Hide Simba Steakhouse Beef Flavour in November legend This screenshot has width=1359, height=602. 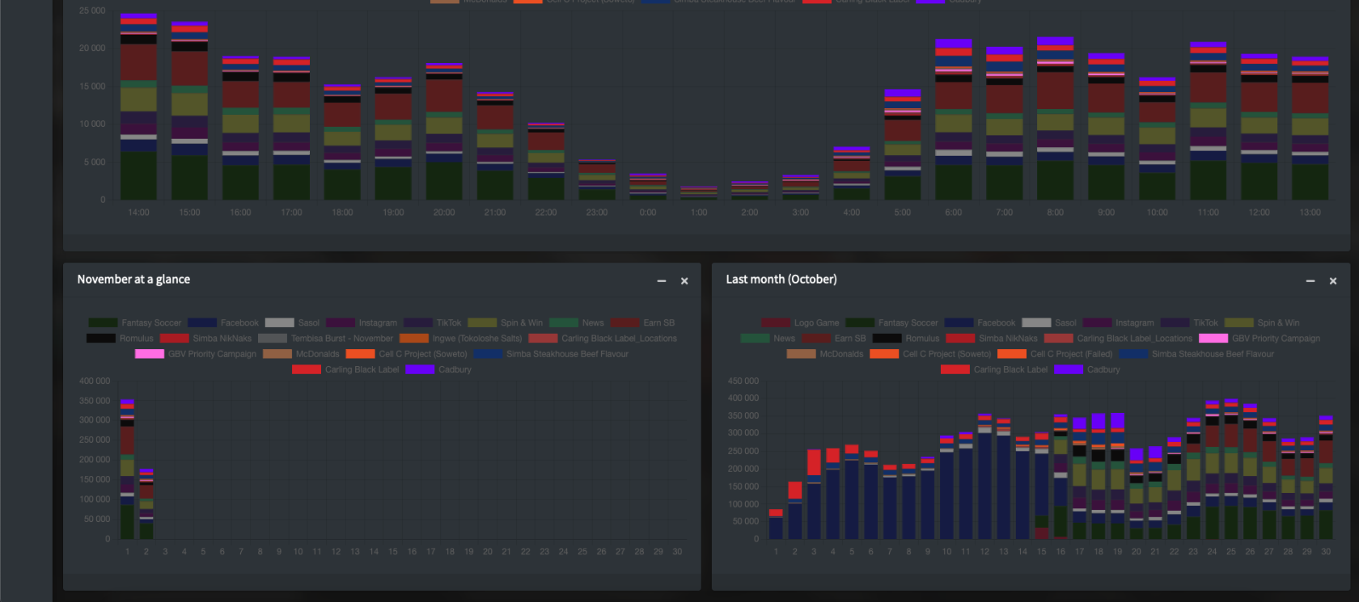click(x=551, y=354)
